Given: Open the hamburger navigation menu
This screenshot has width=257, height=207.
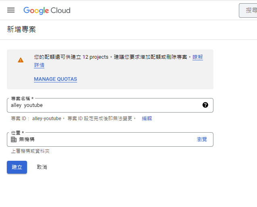Looking at the screenshot, I should pyautogui.click(x=11, y=10).
